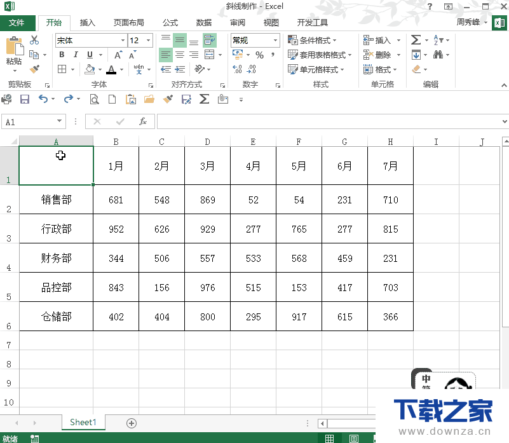Screen dimensions: 509x443
Task: Redo the last undone action
Action: pyautogui.click(x=69, y=99)
